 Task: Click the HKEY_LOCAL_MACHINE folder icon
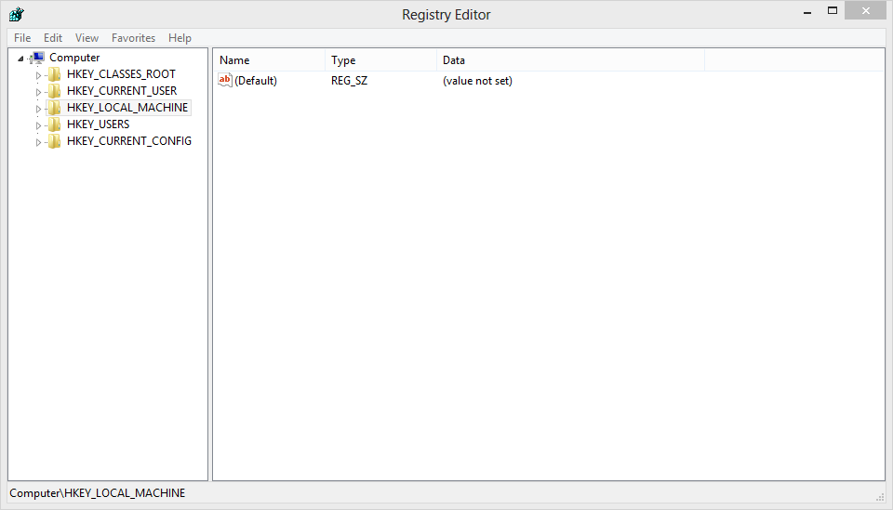[x=55, y=108]
